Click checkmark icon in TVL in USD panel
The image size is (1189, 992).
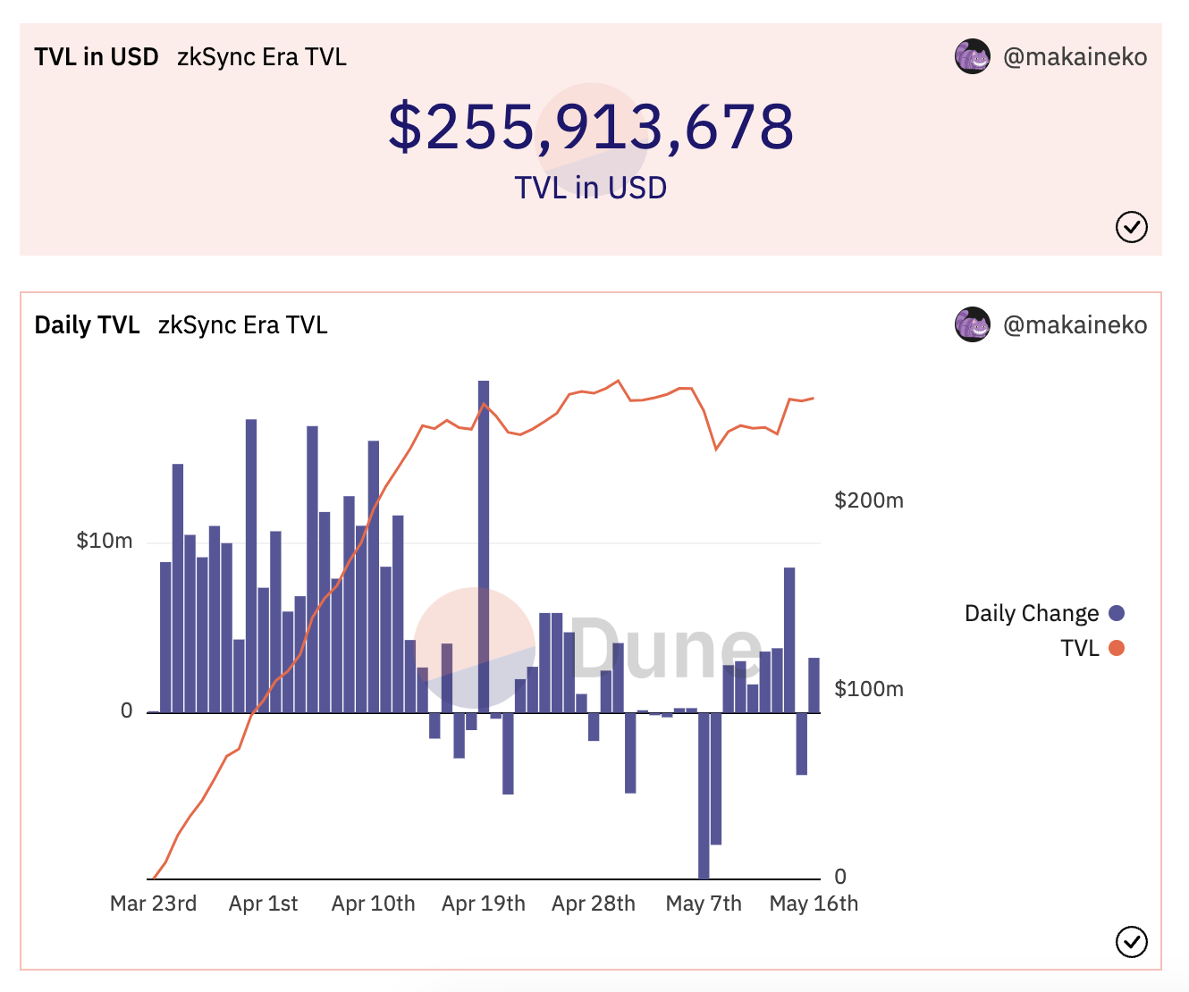click(x=1132, y=227)
